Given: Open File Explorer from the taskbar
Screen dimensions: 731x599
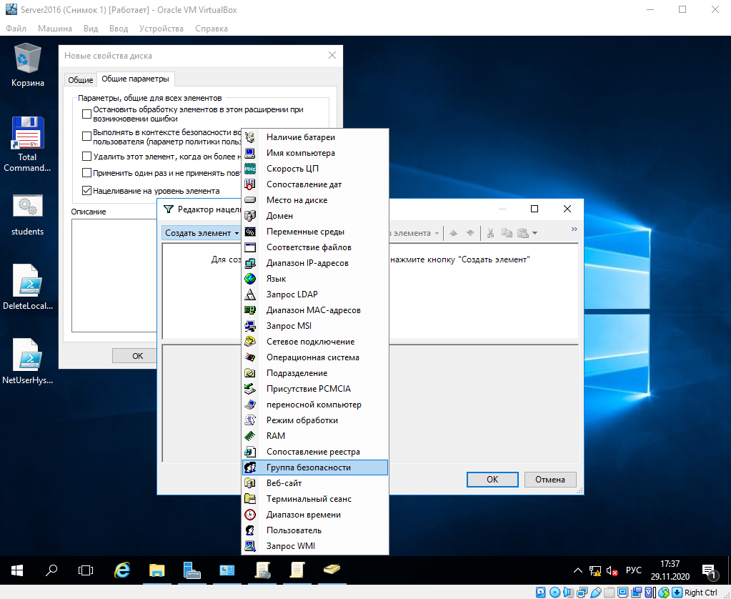Looking at the screenshot, I should [x=157, y=570].
